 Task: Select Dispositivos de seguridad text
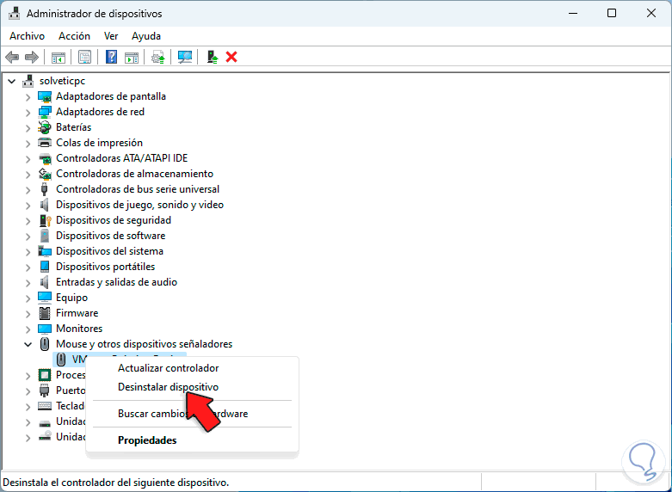(114, 220)
